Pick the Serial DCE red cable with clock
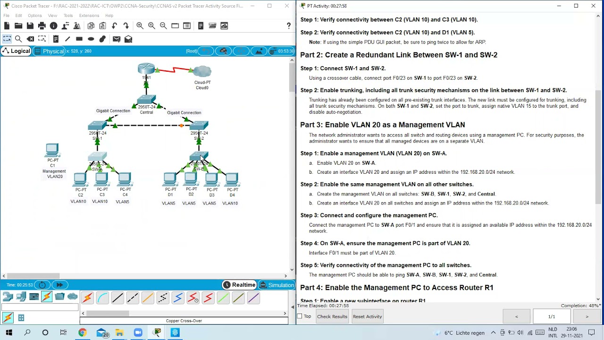 [193, 298]
